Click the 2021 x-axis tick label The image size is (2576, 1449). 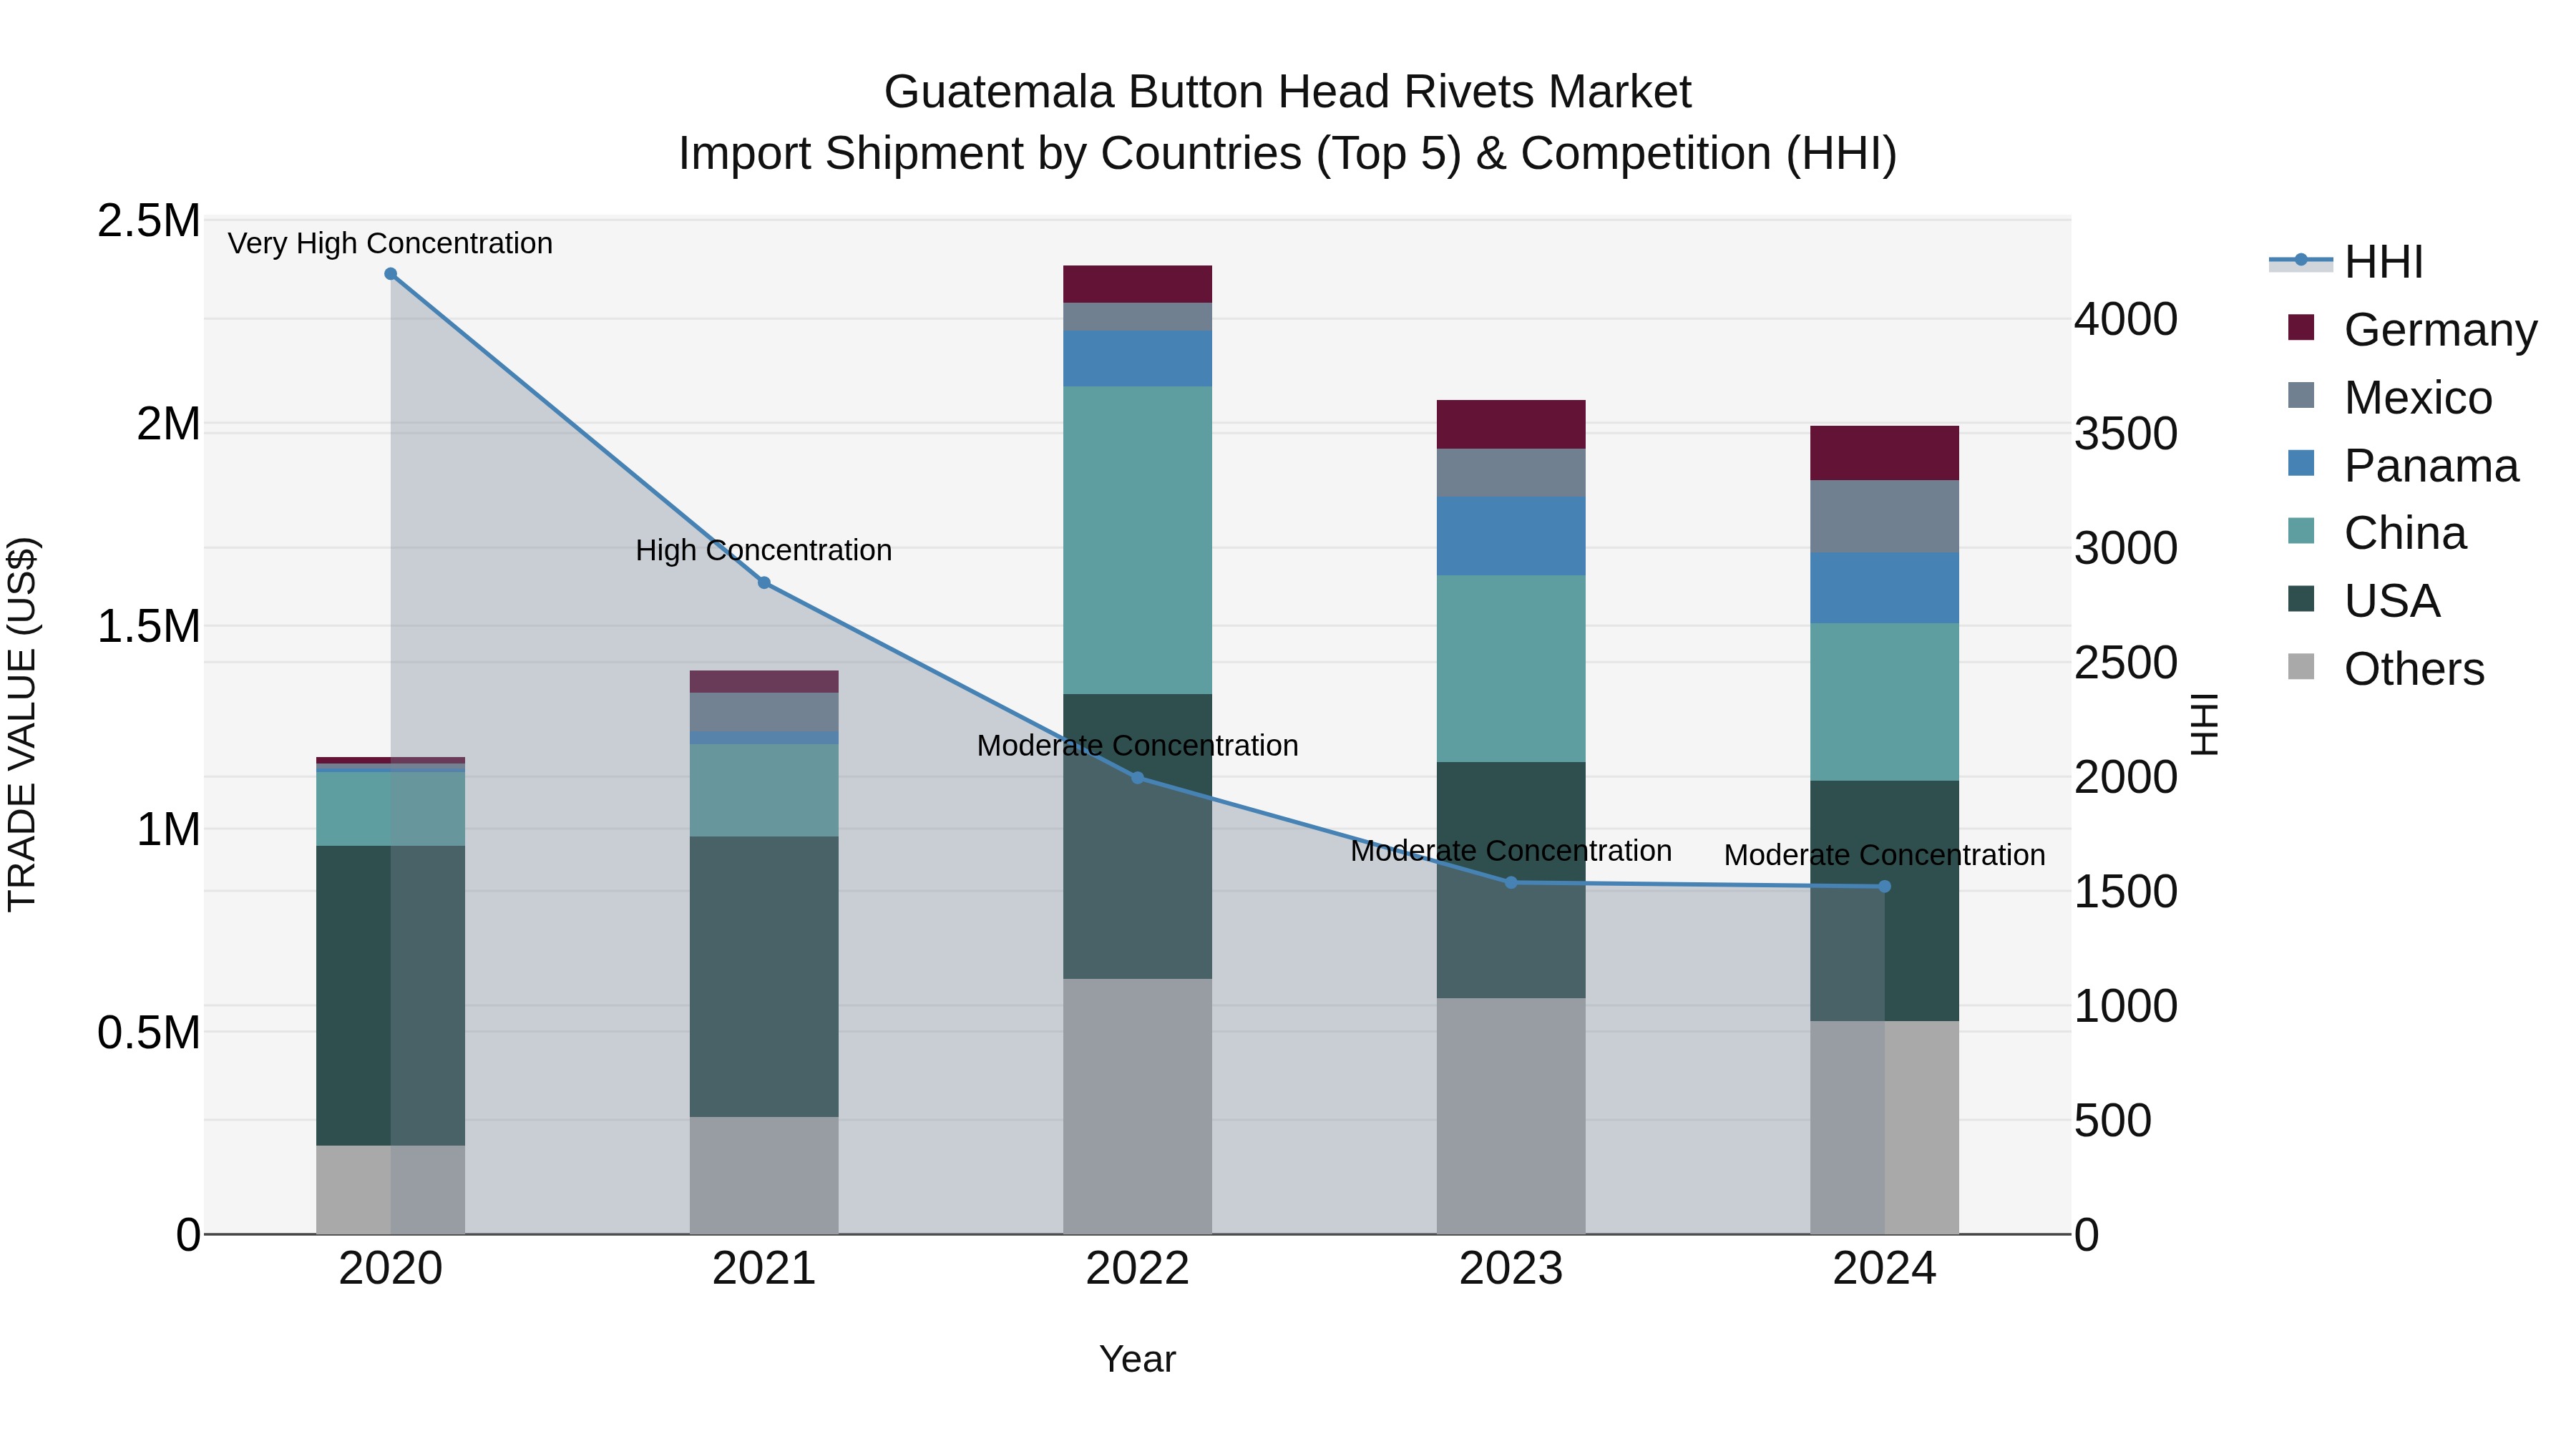pos(764,1269)
